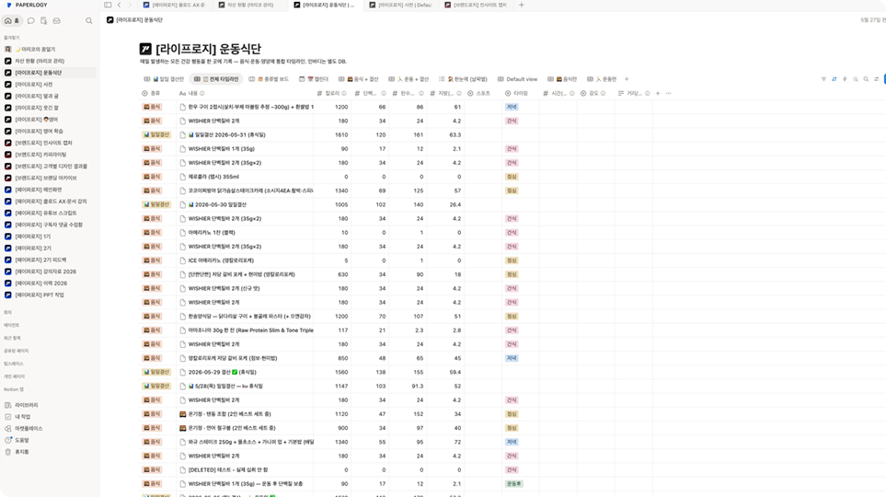Click the 저녁 tag in the 한우 구이 row
This screenshot has height=497, width=886.
[x=512, y=107]
